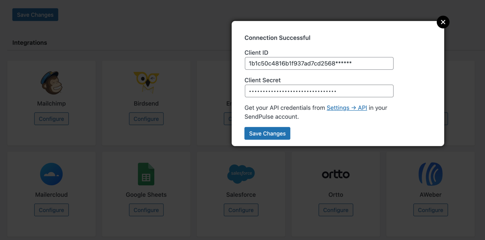Dismiss the Connection Successful dialog
485x240 pixels.
pyautogui.click(x=443, y=22)
